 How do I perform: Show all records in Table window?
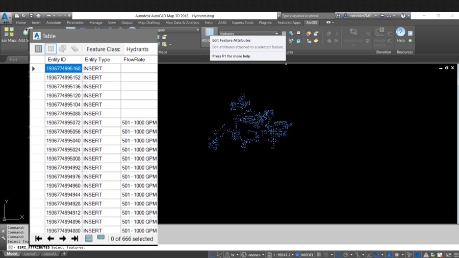(38, 49)
